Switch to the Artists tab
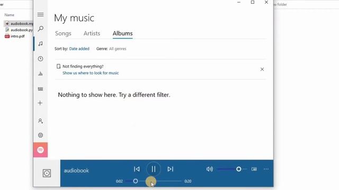The height and width of the screenshot is (190, 339). [92, 33]
